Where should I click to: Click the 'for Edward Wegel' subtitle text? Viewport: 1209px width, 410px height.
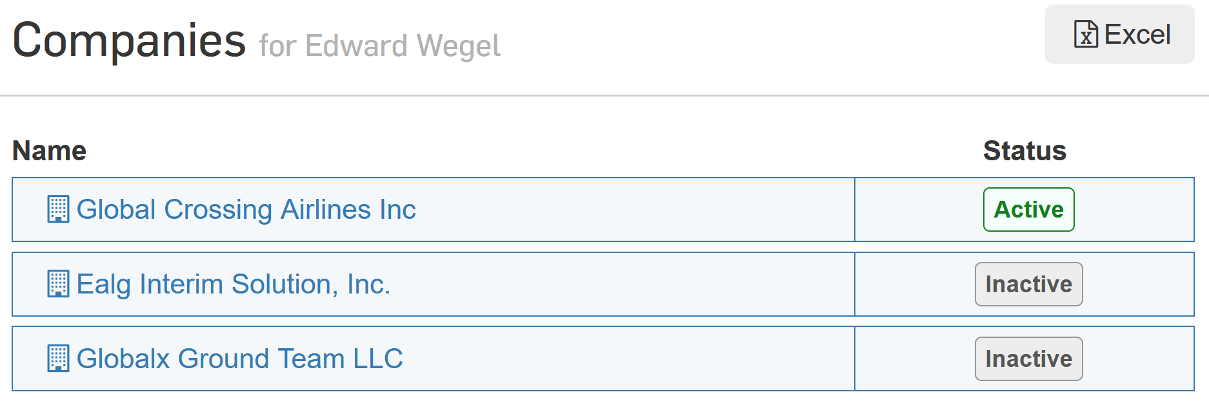click(380, 46)
